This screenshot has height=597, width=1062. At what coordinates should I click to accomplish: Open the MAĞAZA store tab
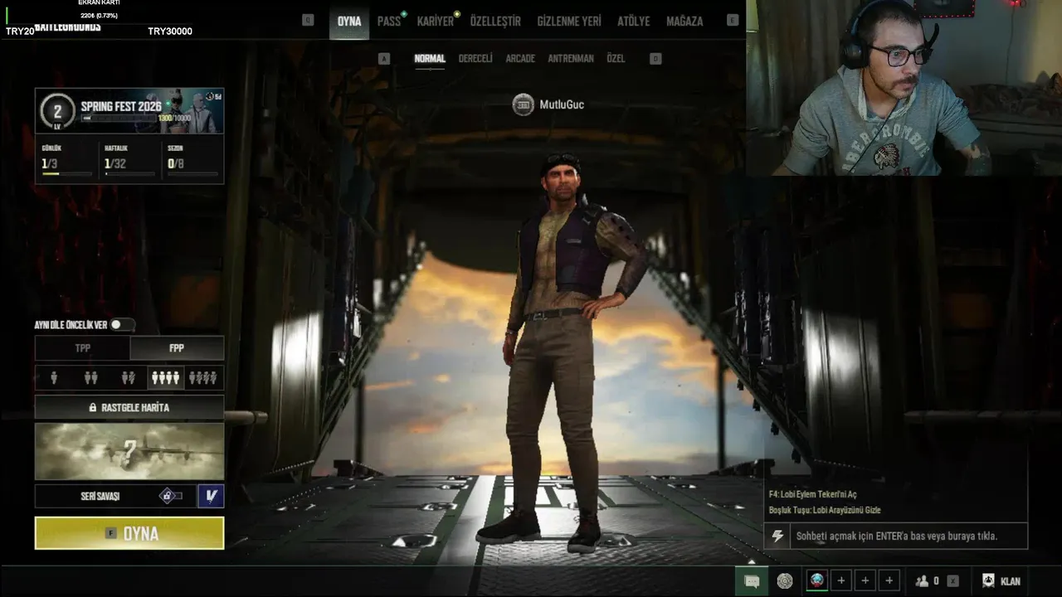tap(684, 21)
